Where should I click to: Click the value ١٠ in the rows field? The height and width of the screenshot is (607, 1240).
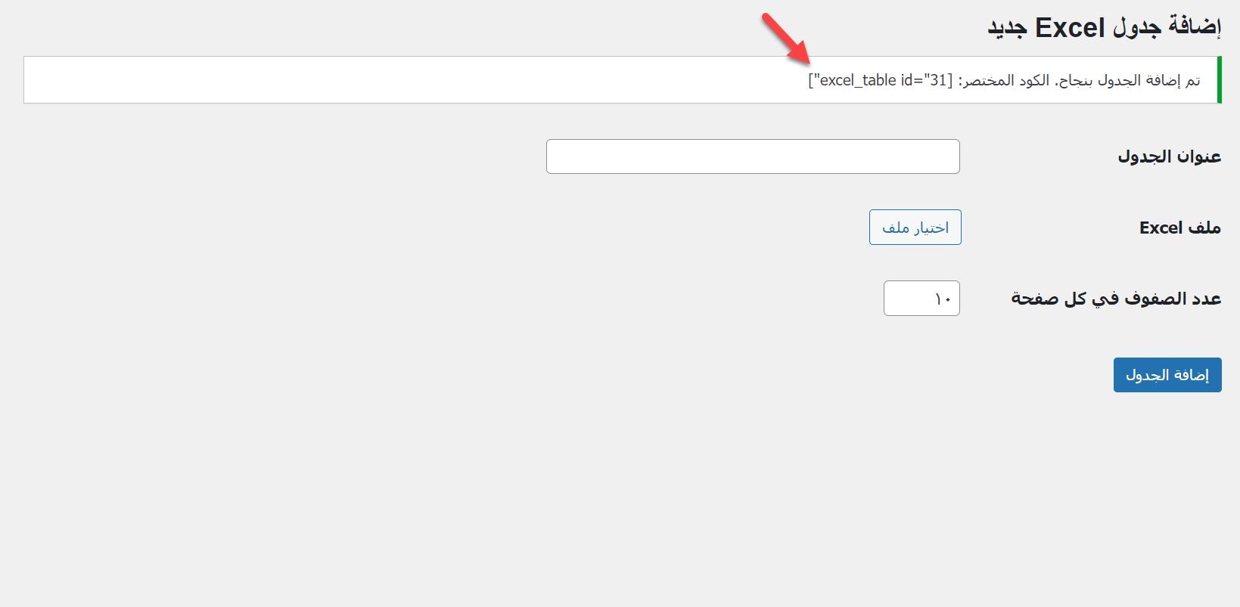pos(943,299)
